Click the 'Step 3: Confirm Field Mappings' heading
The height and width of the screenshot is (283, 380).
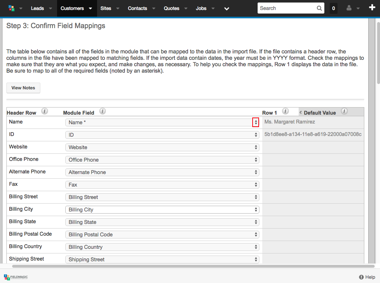(x=56, y=26)
